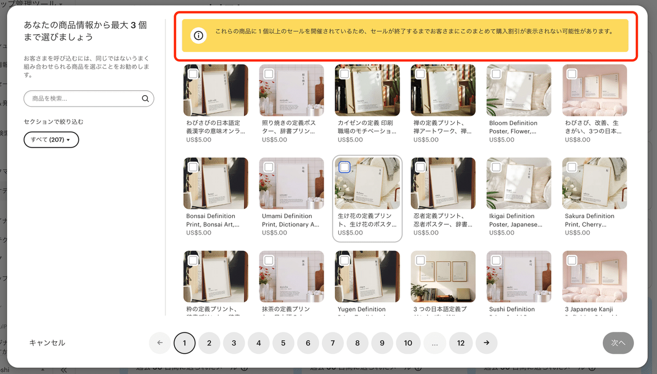The width and height of the screenshot is (657, 374).
Task: Select page 6 in pagination
Action: pyautogui.click(x=308, y=343)
